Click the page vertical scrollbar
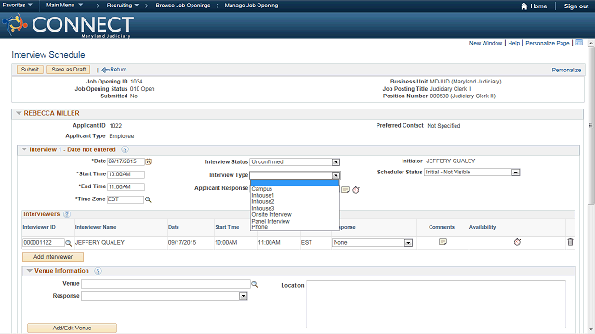 (x=591, y=125)
